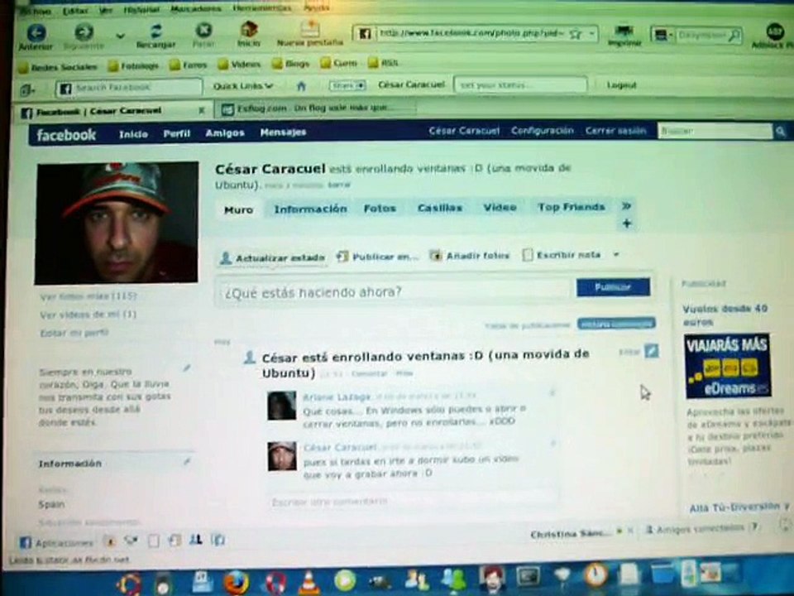Add a profile tab with the + button
Screen dimensions: 794x596
tap(627, 223)
